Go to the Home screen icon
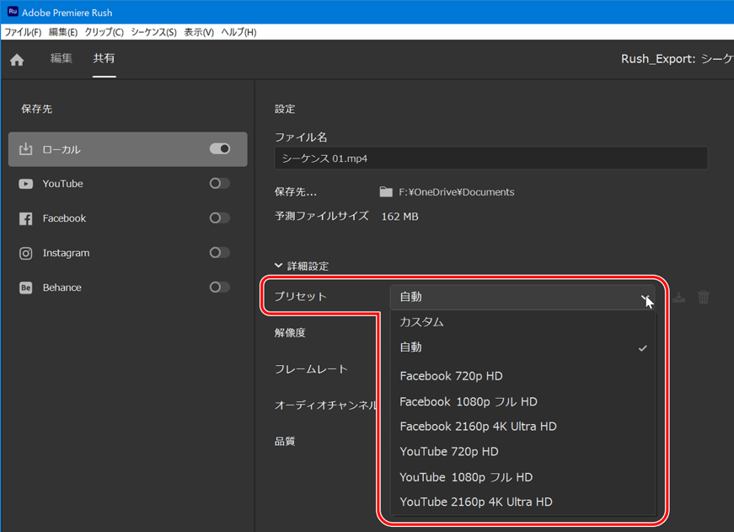Viewport: 734px width, 532px height. (17, 60)
